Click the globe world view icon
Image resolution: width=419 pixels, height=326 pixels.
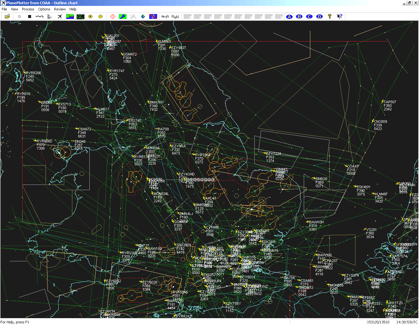tap(142, 16)
